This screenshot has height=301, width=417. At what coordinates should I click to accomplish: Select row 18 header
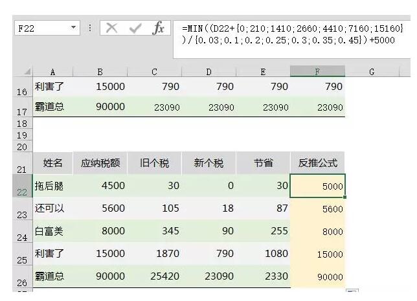(22, 124)
